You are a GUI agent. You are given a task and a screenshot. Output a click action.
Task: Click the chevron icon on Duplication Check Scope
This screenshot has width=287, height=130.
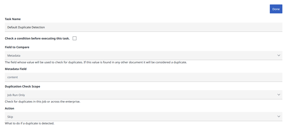tap(279, 95)
